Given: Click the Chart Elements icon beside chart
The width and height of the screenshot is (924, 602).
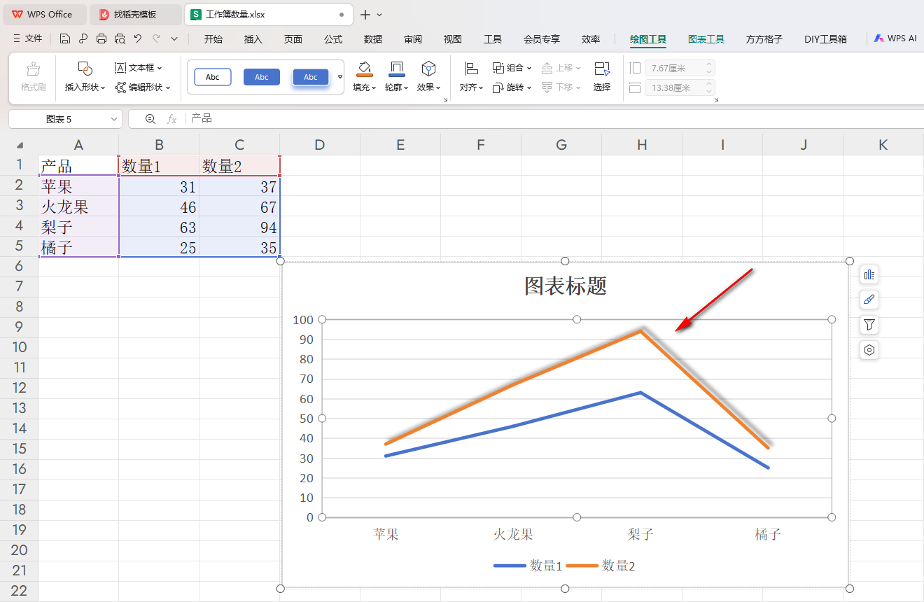Looking at the screenshot, I should pos(869,274).
